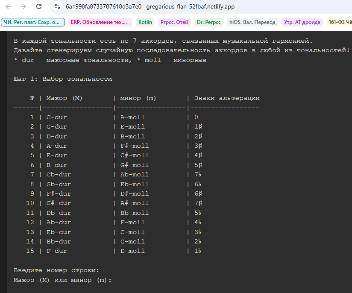Click the '0' alteration value in C-dur row
The image size is (352, 293).
click(x=196, y=117)
